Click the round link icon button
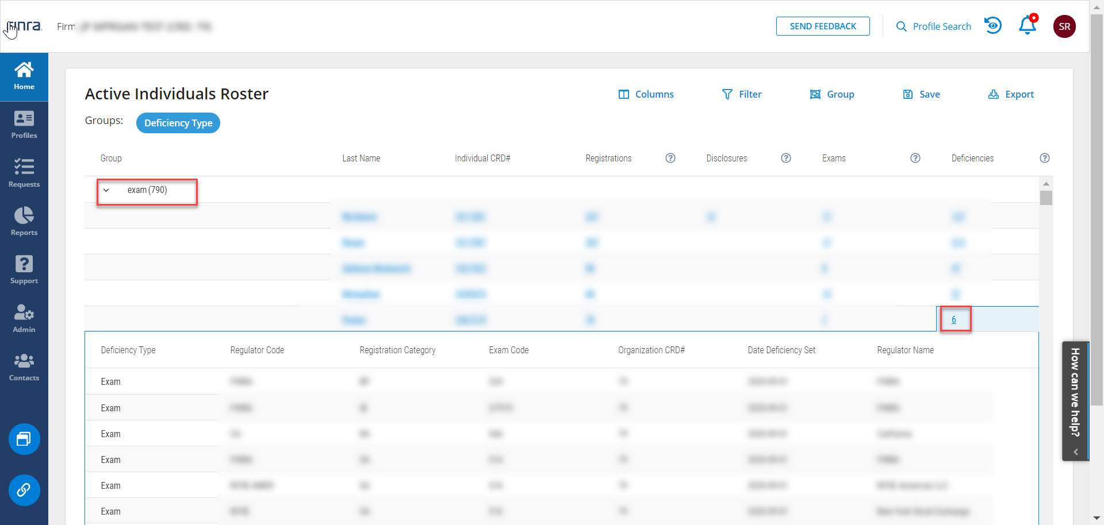Viewport: 1104px width, 525px height. coord(24,490)
